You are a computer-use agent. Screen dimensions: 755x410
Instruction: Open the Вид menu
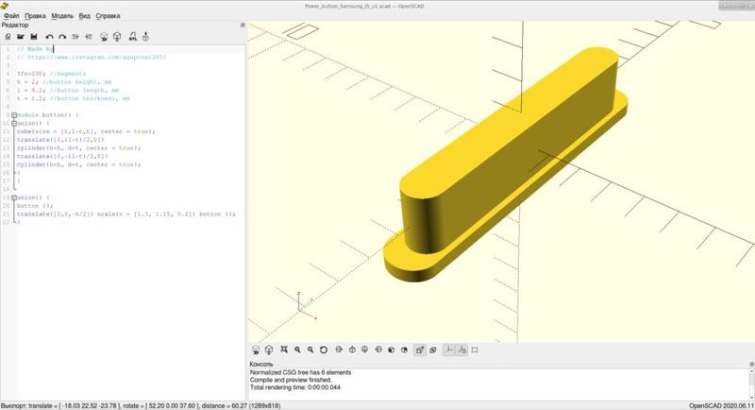pyautogui.click(x=85, y=16)
